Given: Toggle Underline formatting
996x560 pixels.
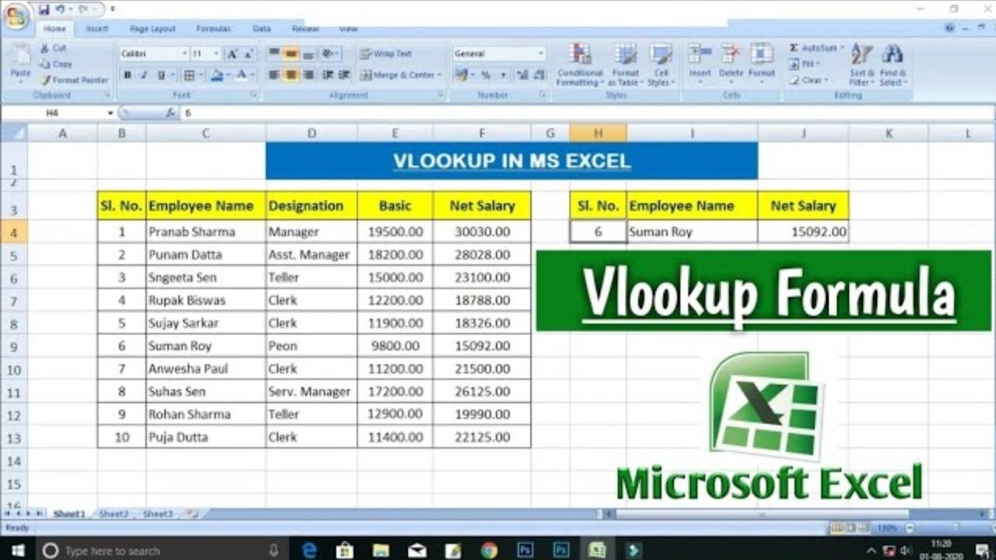Looking at the screenshot, I should pyautogui.click(x=161, y=75).
